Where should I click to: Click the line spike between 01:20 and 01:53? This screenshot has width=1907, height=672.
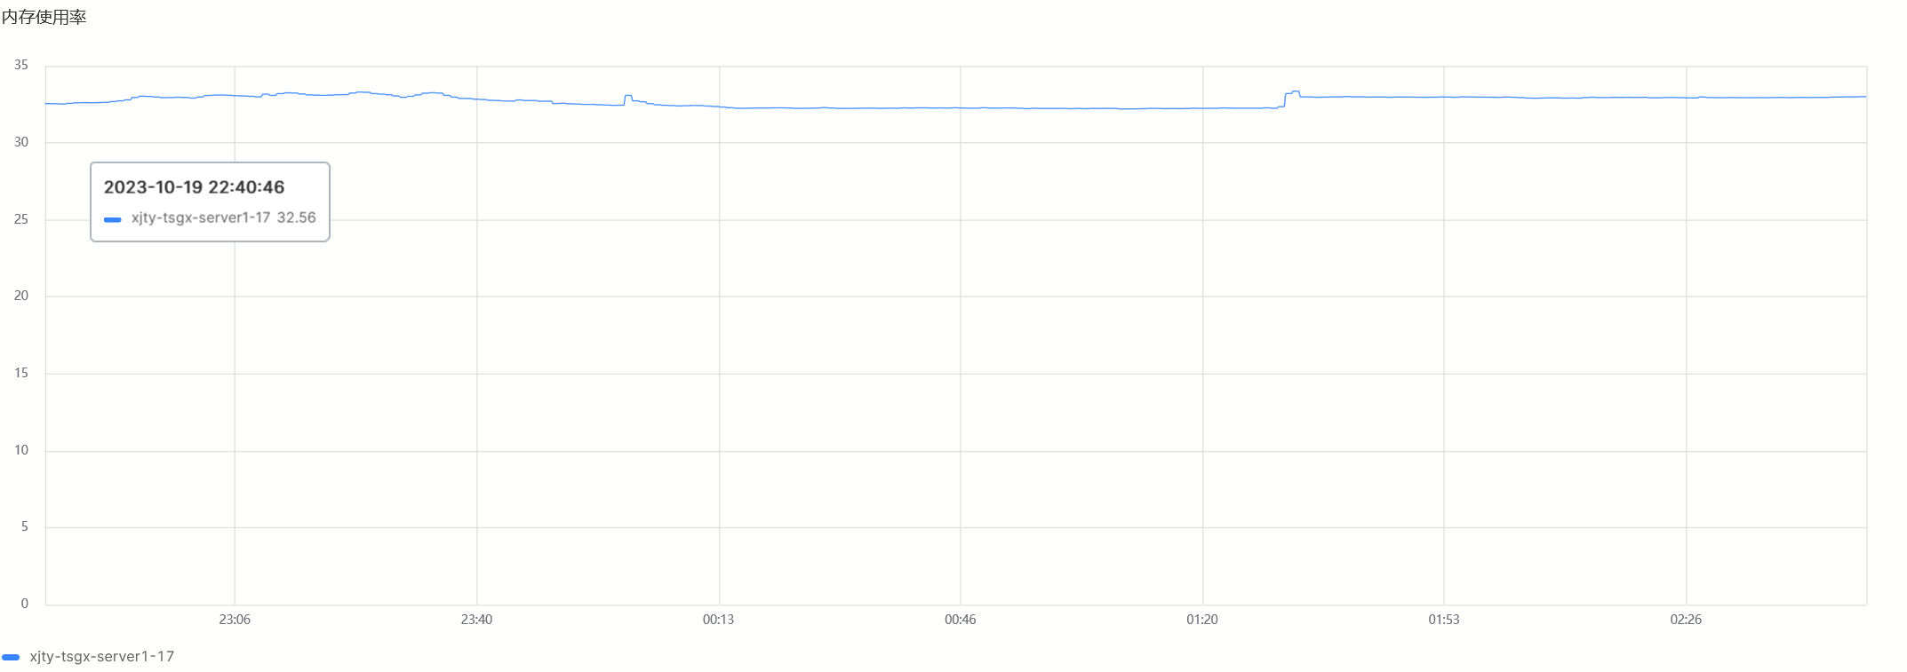pos(1295,92)
